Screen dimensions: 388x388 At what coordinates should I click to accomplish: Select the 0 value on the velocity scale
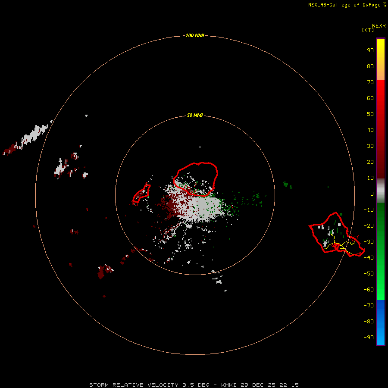coord(372,194)
